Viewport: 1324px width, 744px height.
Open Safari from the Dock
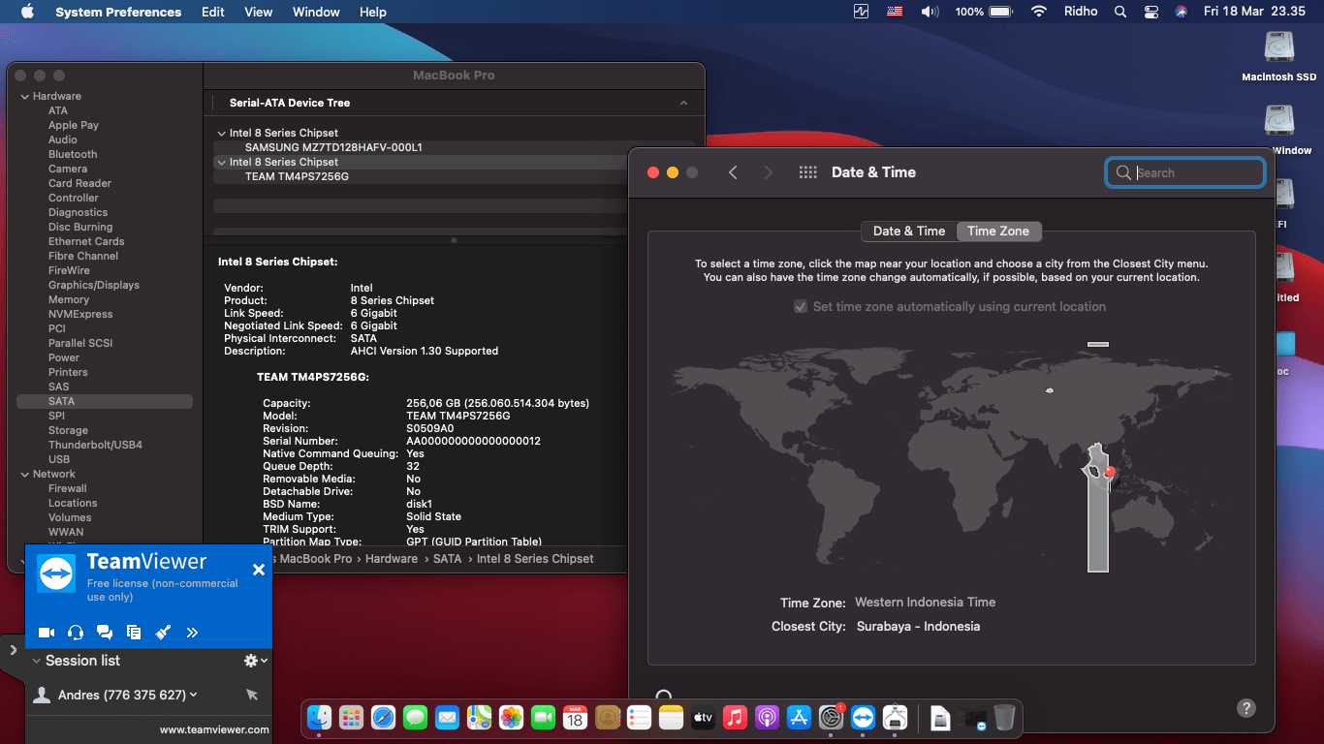[x=383, y=718]
